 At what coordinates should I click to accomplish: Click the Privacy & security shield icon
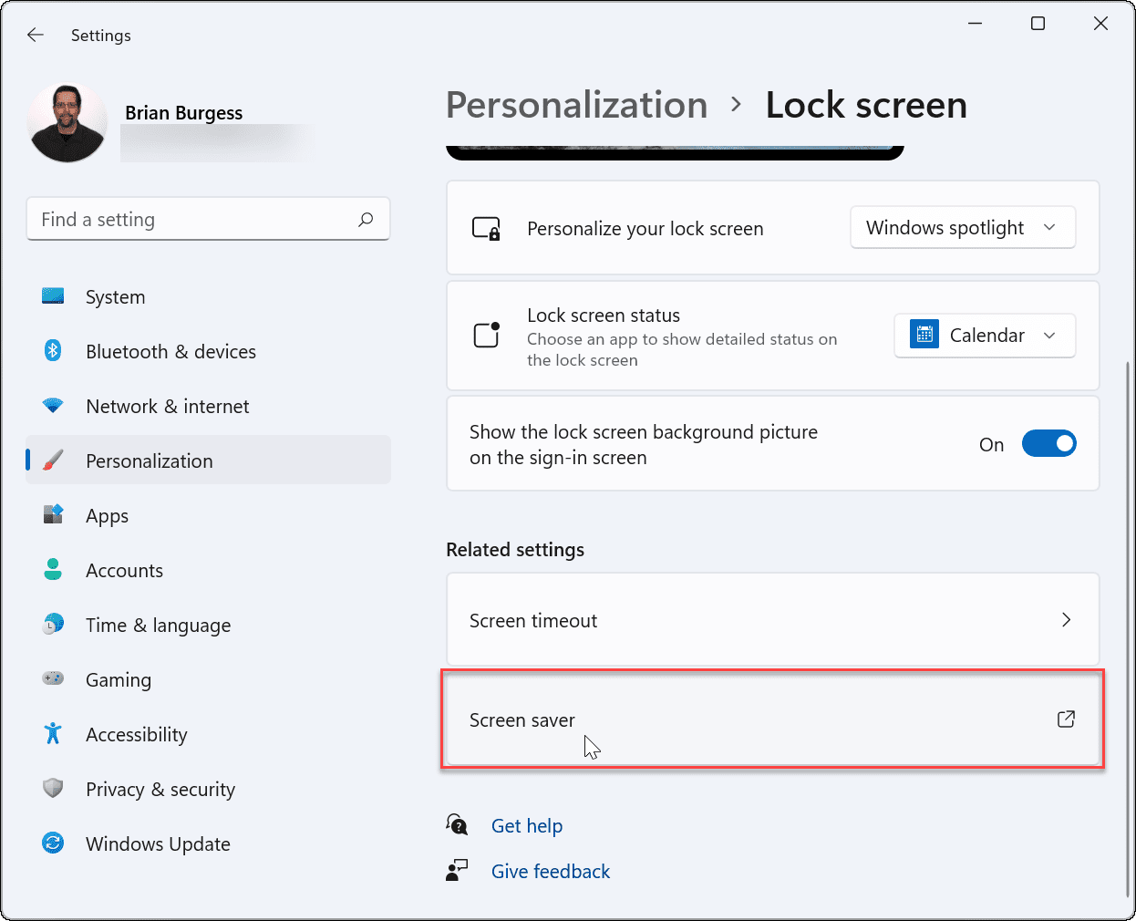(53, 789)
